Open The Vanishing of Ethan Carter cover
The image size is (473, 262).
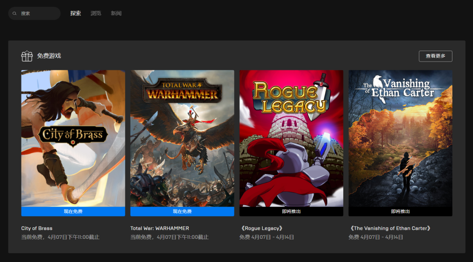click(x=400, y=139)
